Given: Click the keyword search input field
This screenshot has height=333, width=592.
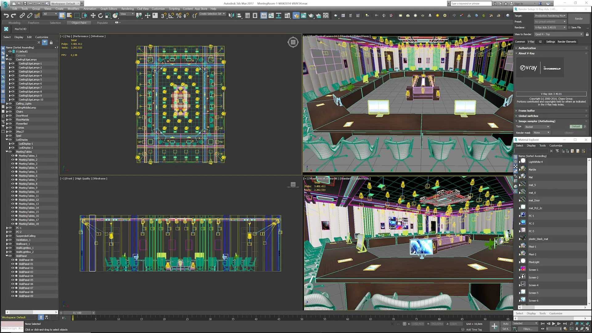Looking at the screenshot, I should pyautogui.click(x=470, y=3).
